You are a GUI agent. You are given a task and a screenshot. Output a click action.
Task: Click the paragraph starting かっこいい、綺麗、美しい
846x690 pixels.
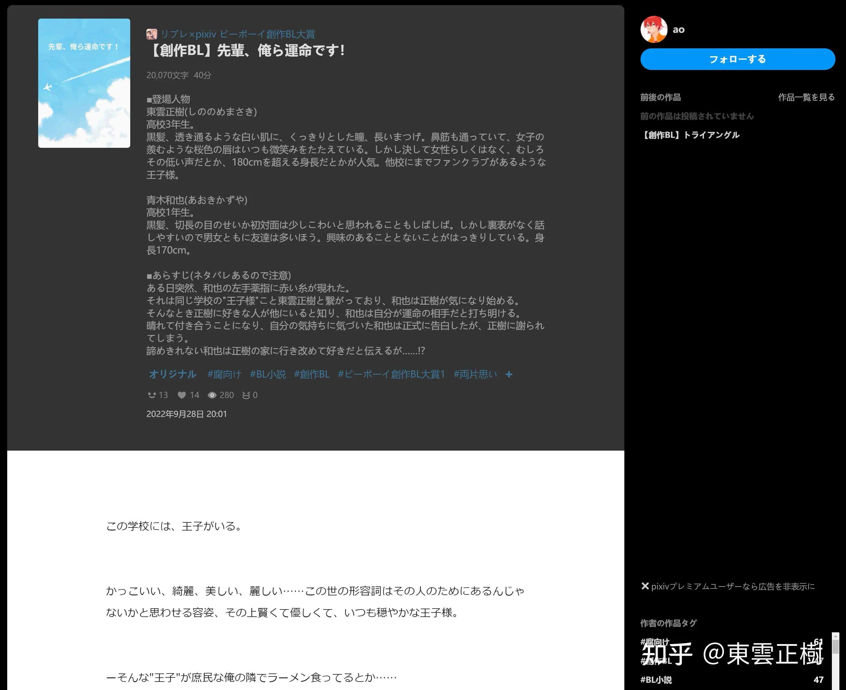(x=315, y=602)
